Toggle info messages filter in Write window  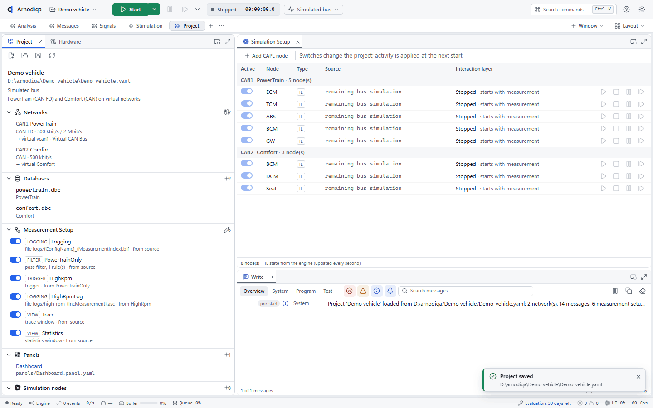point(376,291)
